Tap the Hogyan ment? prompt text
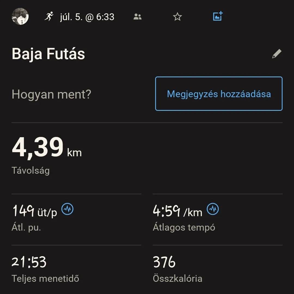 [x=51, y=94]
